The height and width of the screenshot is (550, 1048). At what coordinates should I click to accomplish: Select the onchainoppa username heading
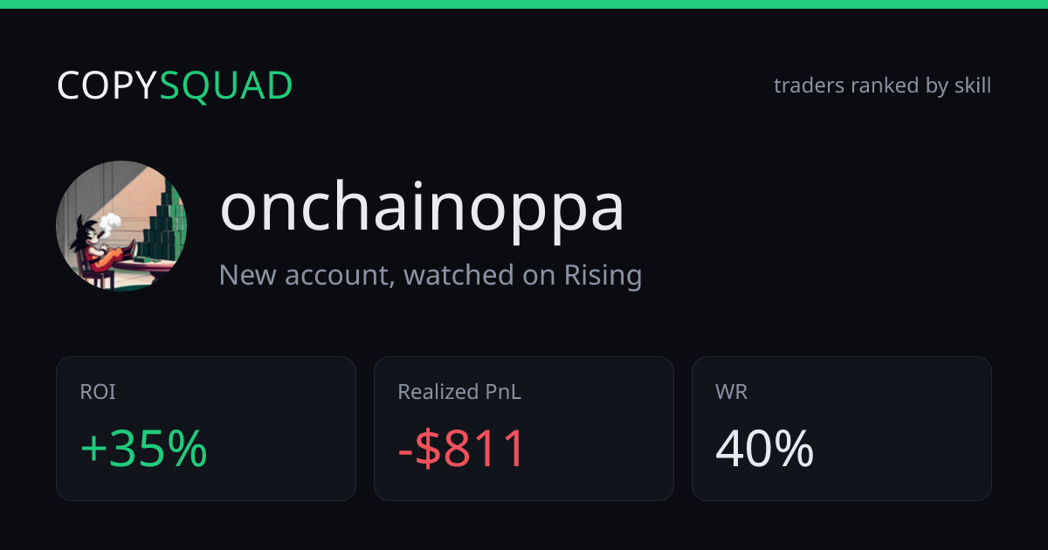point(422,210)
